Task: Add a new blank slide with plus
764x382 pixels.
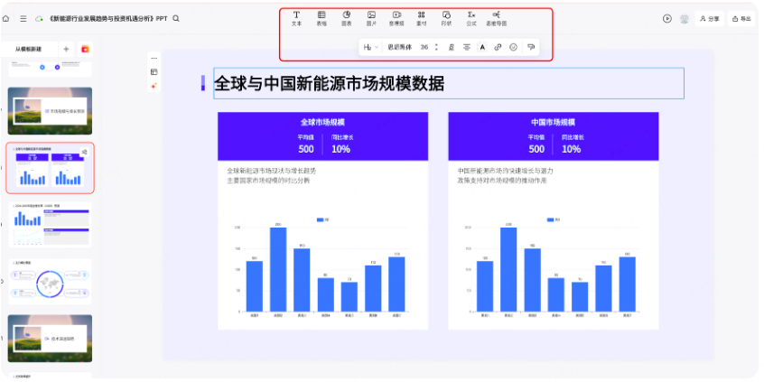Action: tap(66, 49)
